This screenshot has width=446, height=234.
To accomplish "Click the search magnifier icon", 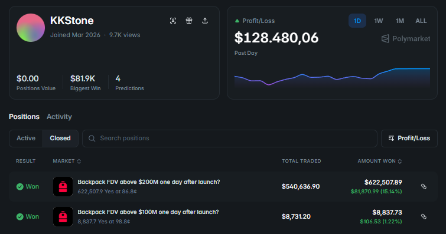I will point(92,139).
